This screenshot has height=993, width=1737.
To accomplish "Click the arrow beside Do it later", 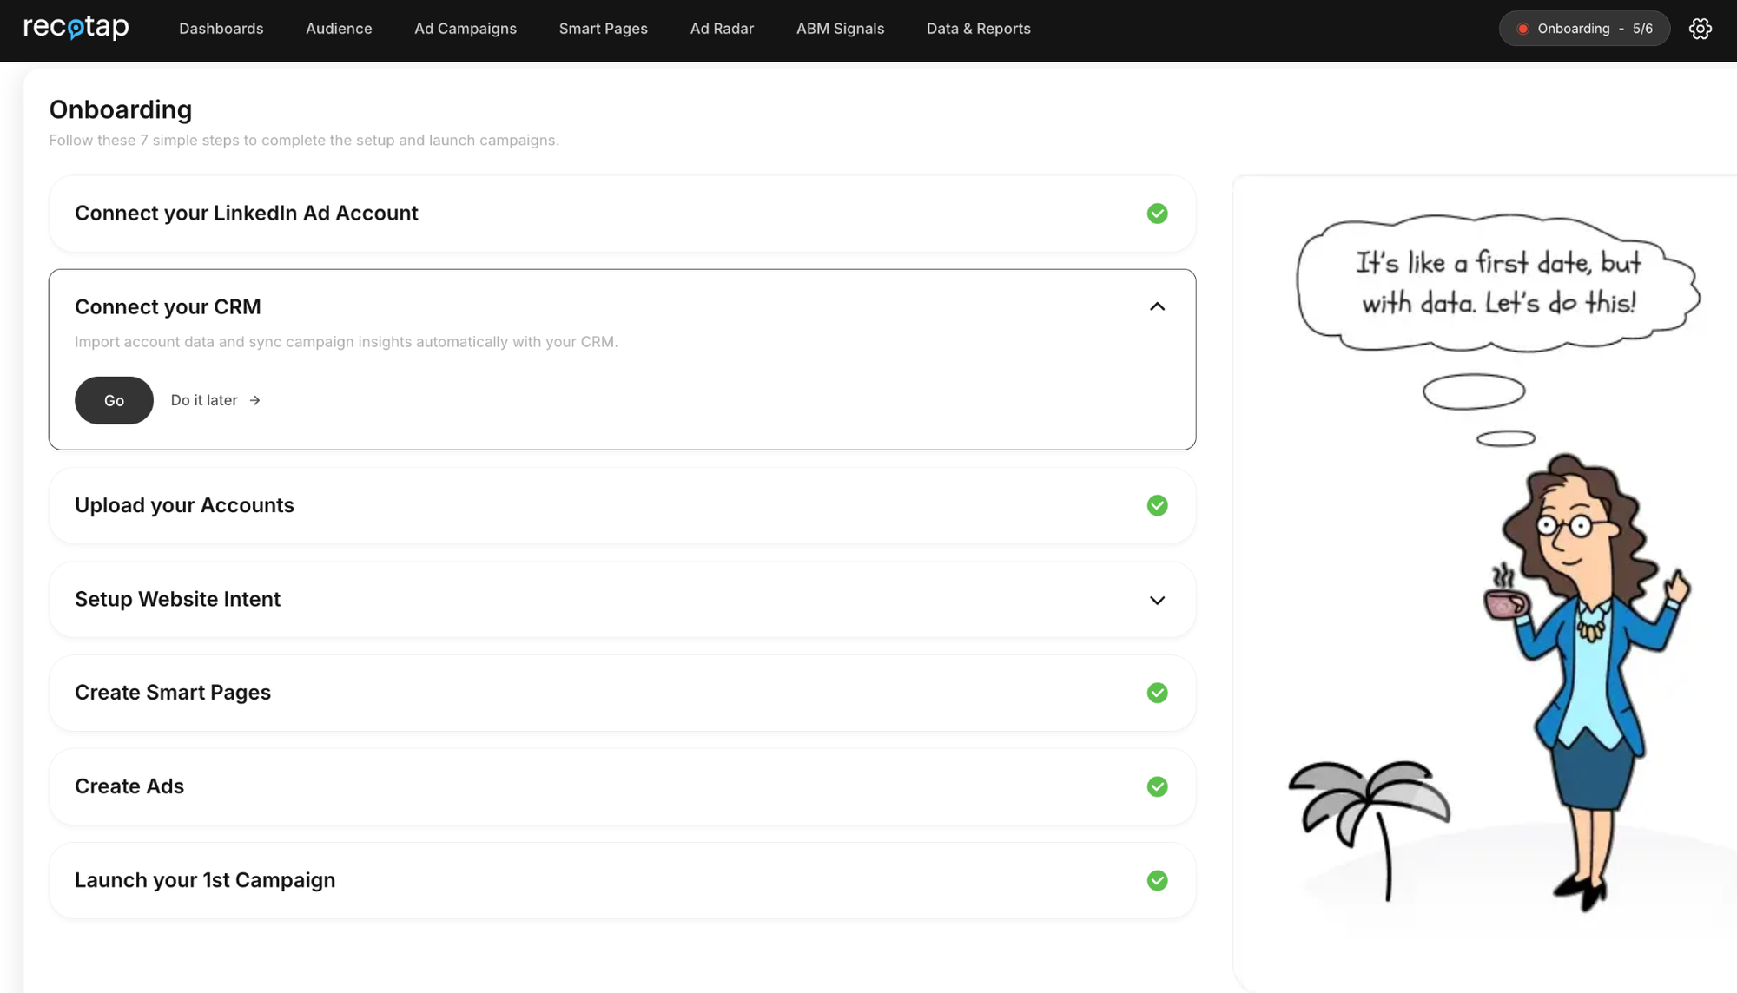I will [254, 400].
